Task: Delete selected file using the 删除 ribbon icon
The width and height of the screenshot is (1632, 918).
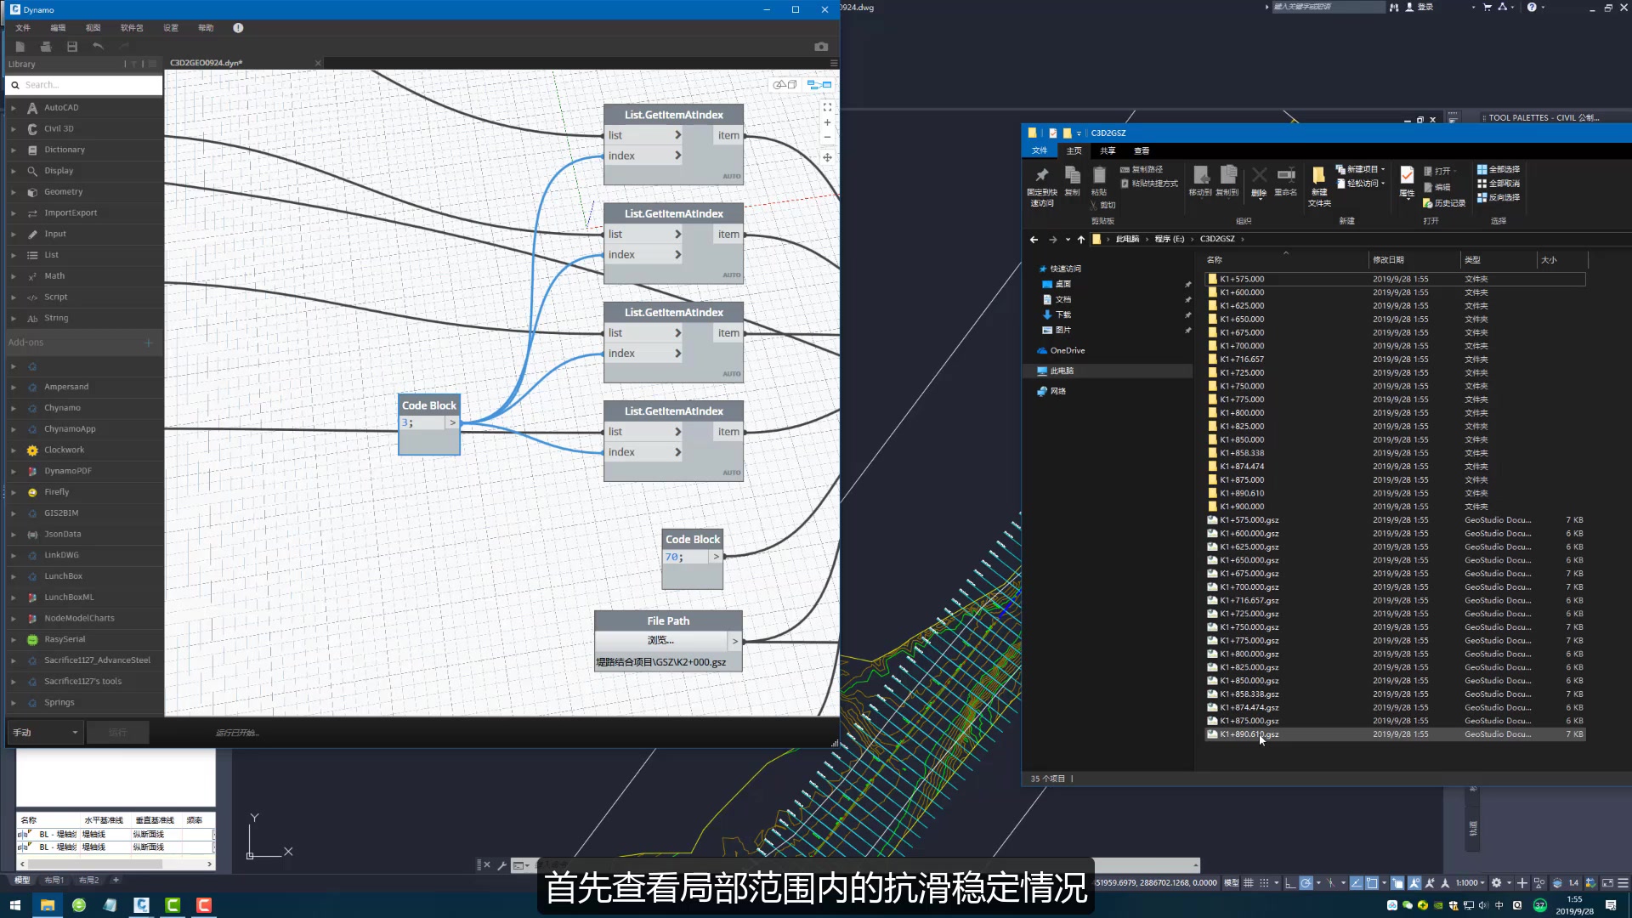Action: point(1259,180)
